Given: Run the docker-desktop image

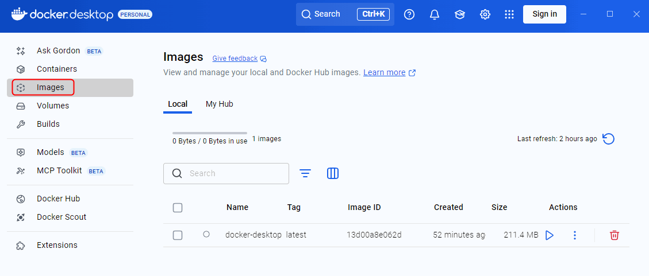Looking at the screenshot, I should pyautogui.click(x=549, y=235).
